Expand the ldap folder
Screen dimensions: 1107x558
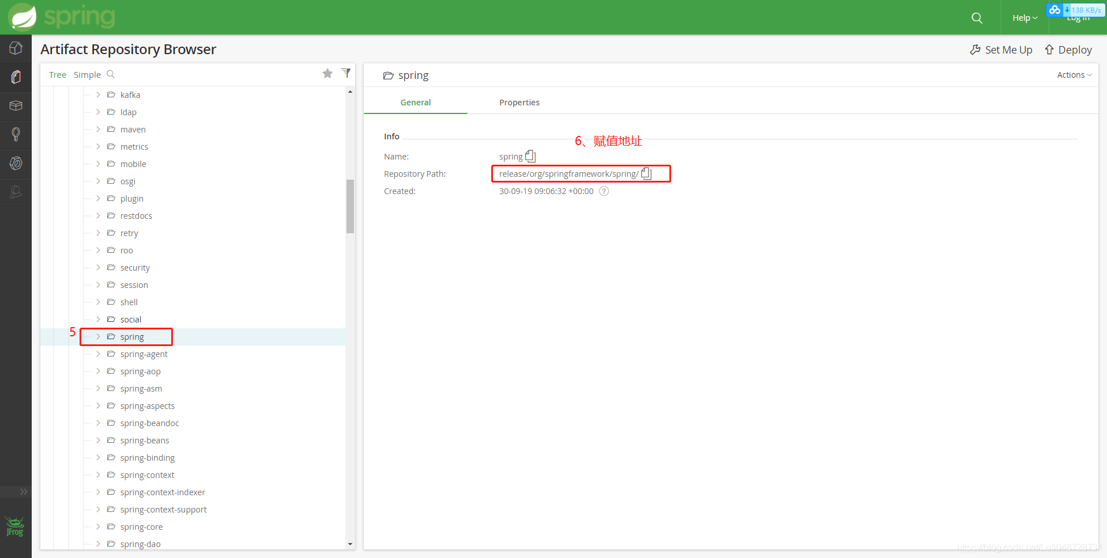point(98,112)
